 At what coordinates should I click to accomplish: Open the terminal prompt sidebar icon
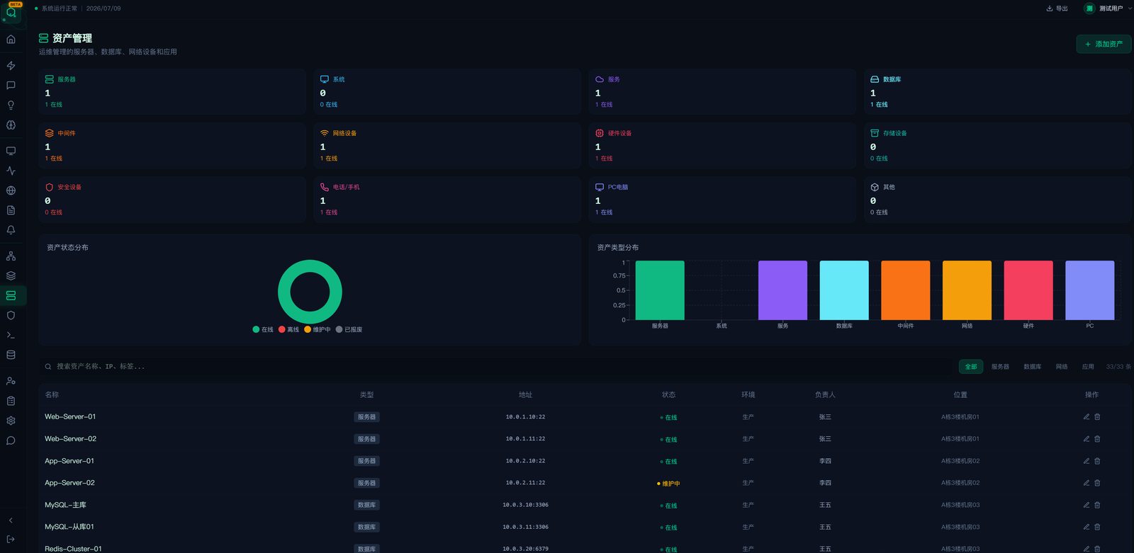coord(11,336)
